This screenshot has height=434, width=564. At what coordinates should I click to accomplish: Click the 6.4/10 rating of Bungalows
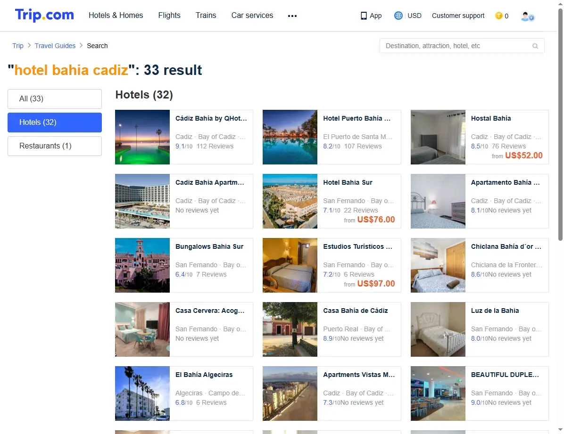coord(184,274)
